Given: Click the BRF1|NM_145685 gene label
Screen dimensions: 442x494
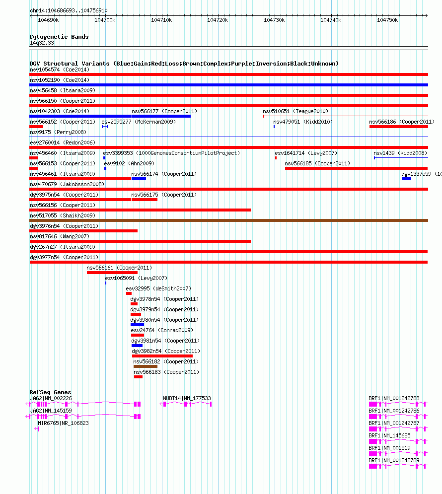Looking at the screenshot, I should 389,435.
